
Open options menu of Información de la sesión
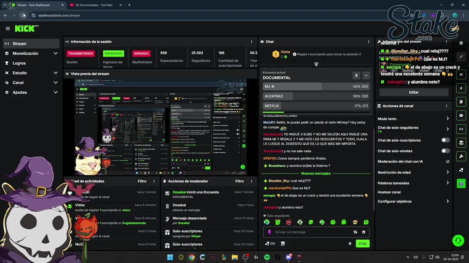point(251,42)
